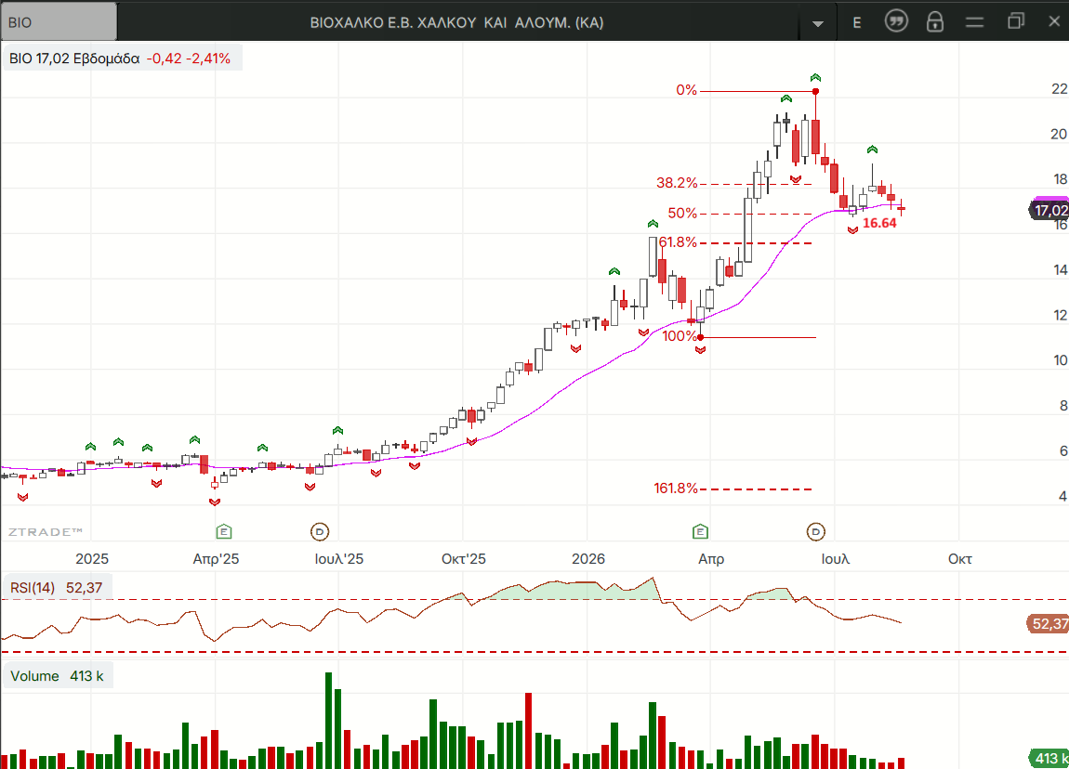Click the 14 price axis label
Screen dimensions: 1069x769
click(x=1060, y=269)
